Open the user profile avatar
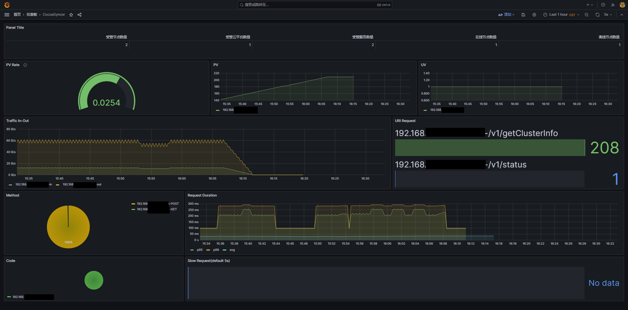This screenshot has height=310, width=628. 622,5
